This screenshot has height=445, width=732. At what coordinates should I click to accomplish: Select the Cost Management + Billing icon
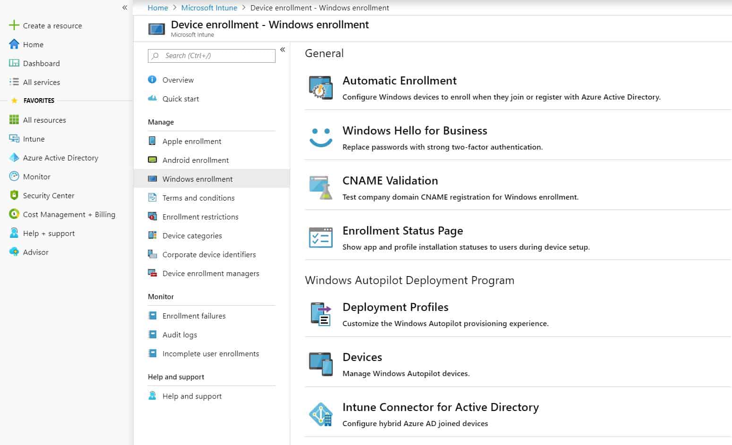pyautogui.click(x=13, y=214)
